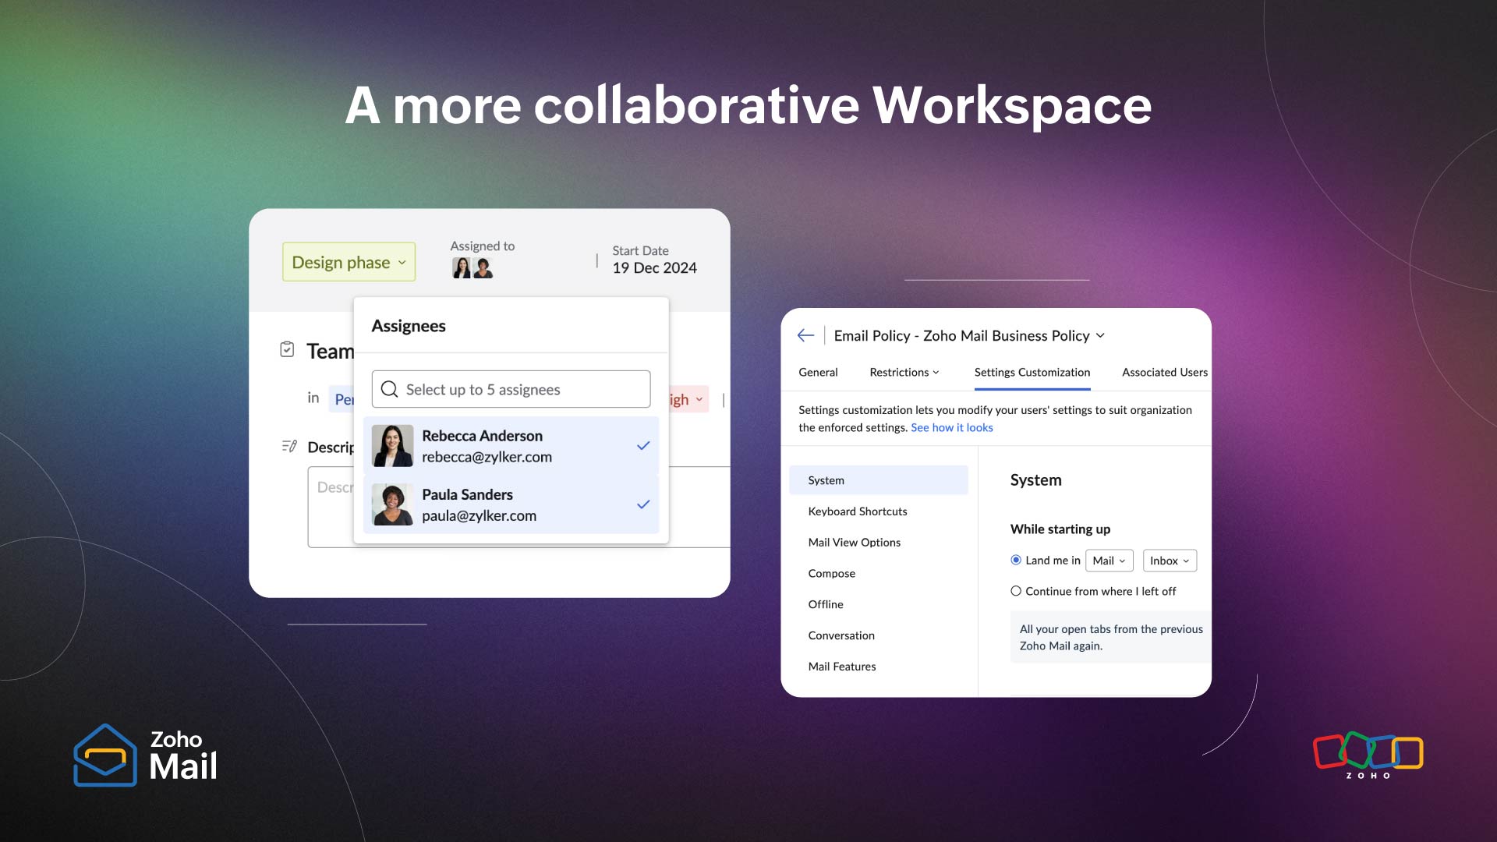
Task: Open the Mail landing dropdown
Action: [1108, 561]
